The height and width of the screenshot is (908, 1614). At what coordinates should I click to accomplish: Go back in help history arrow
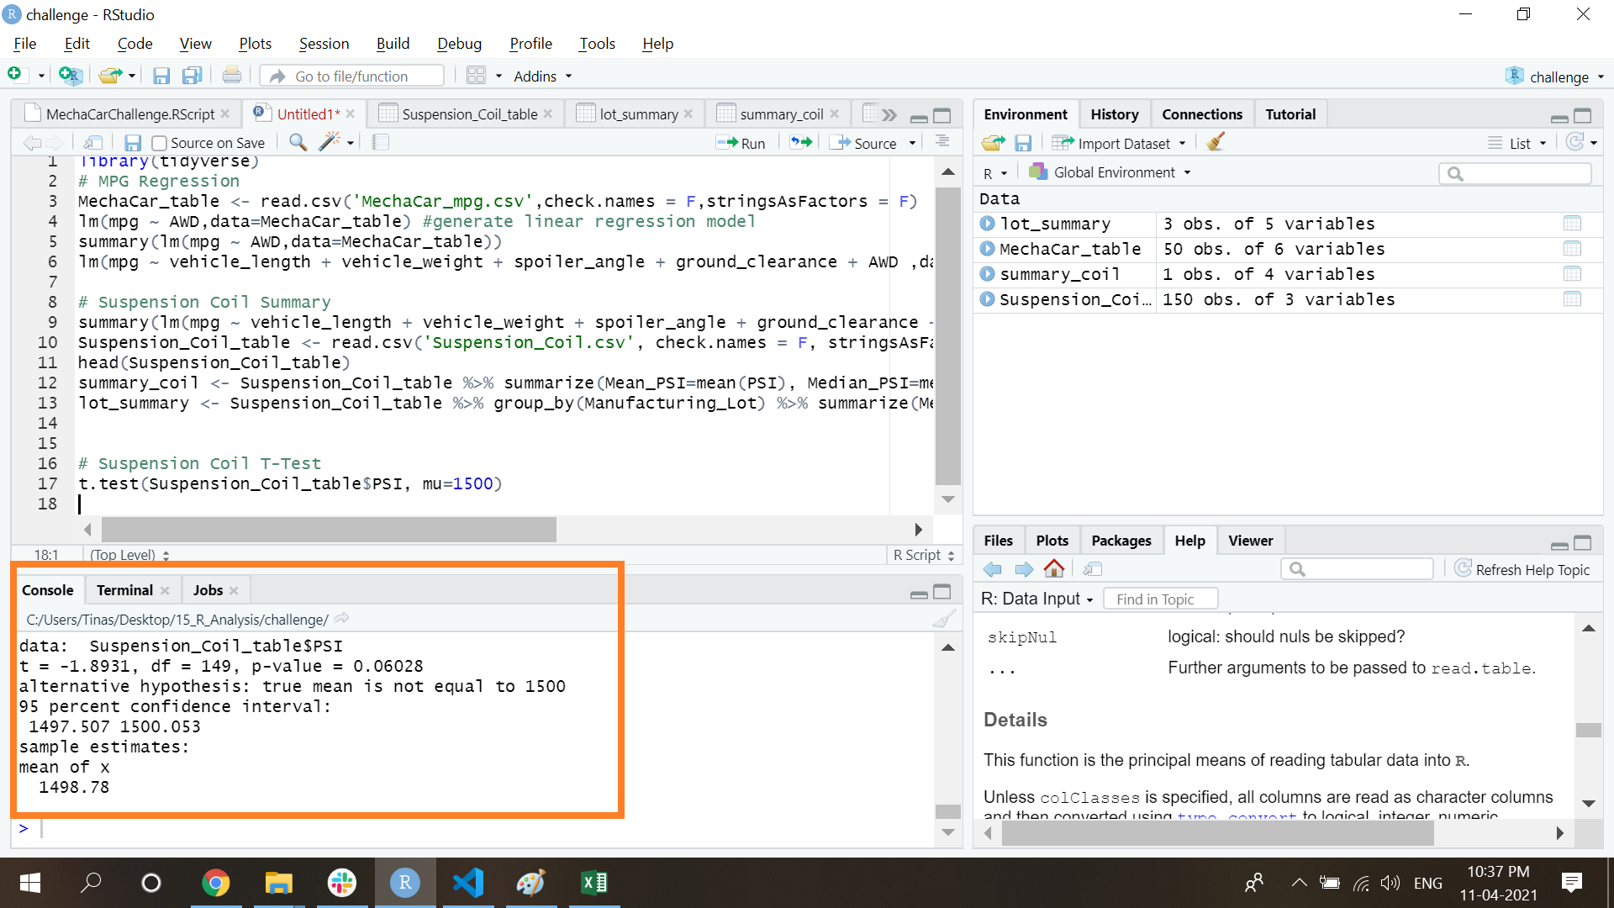pos(993,569)
